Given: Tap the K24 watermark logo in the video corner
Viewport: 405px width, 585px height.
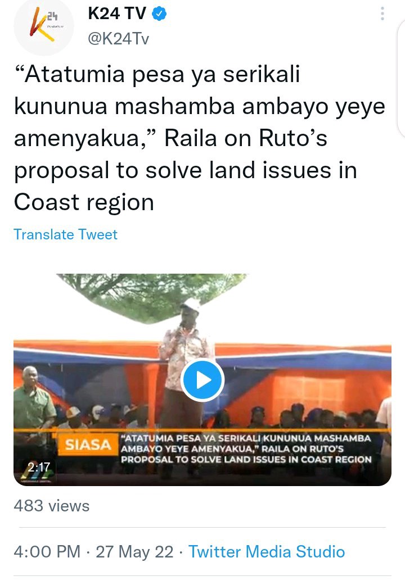Looking at the screenshot, I should (37, 473).
